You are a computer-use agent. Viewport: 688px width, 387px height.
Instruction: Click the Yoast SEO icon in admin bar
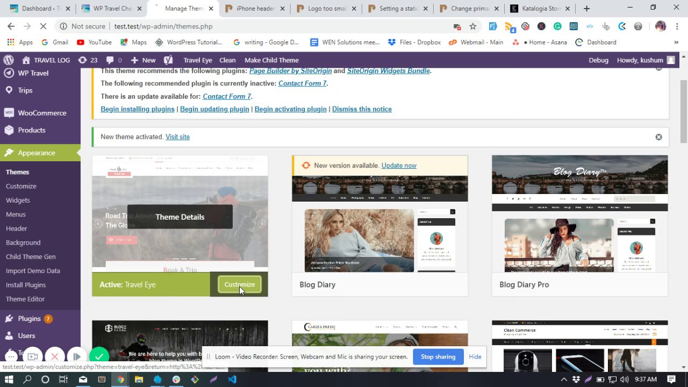pyautogui.click(x=168, y=60)
